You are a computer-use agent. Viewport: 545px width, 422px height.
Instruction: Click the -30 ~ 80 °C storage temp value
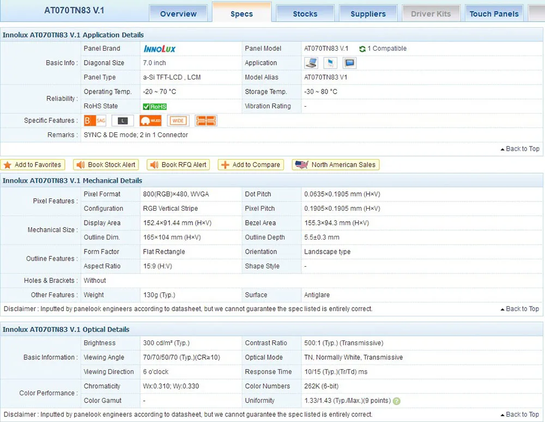click(320, 91)
